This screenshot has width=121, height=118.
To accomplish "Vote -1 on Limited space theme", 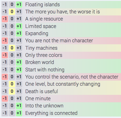I will point(5,26).
